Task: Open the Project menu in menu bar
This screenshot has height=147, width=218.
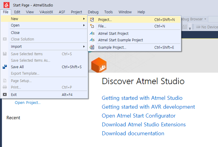Action: pyautogui.click(x=76, y=12)
